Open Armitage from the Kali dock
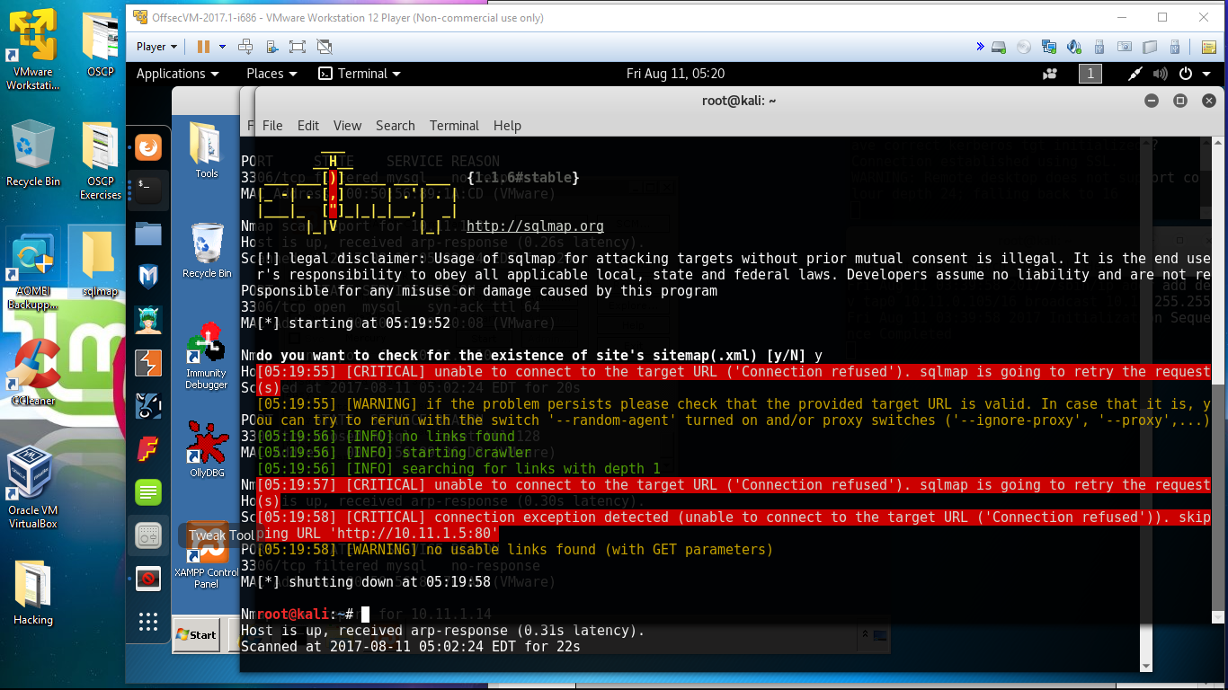 click(x=148, y=320)
